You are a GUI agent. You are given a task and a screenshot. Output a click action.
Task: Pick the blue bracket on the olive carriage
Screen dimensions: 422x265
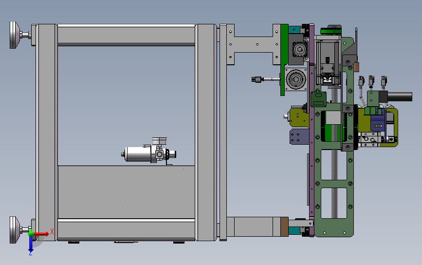378,123
